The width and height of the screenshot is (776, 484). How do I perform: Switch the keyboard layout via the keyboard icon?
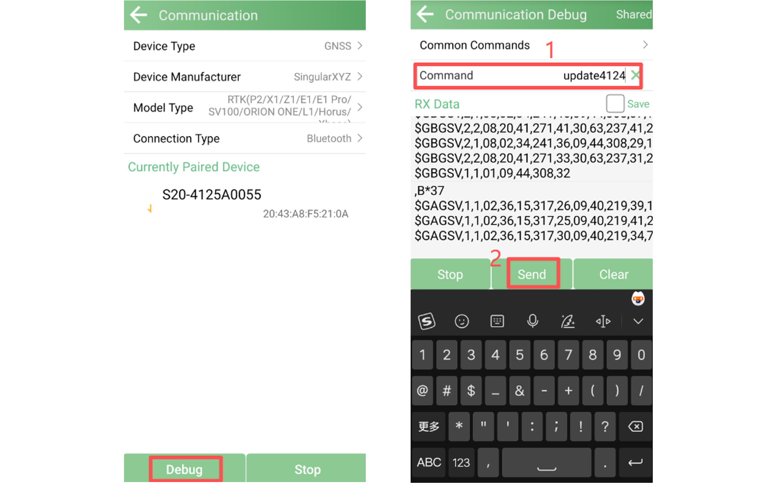click(497, 321)
